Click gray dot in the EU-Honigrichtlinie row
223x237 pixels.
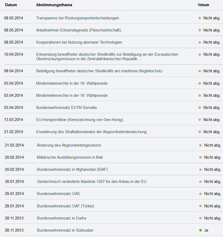pos(200,119)
